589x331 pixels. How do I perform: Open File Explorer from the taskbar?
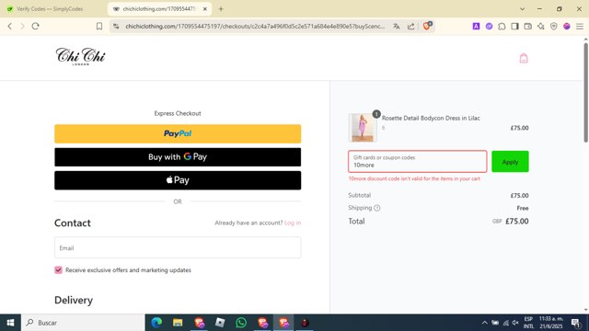178,323
